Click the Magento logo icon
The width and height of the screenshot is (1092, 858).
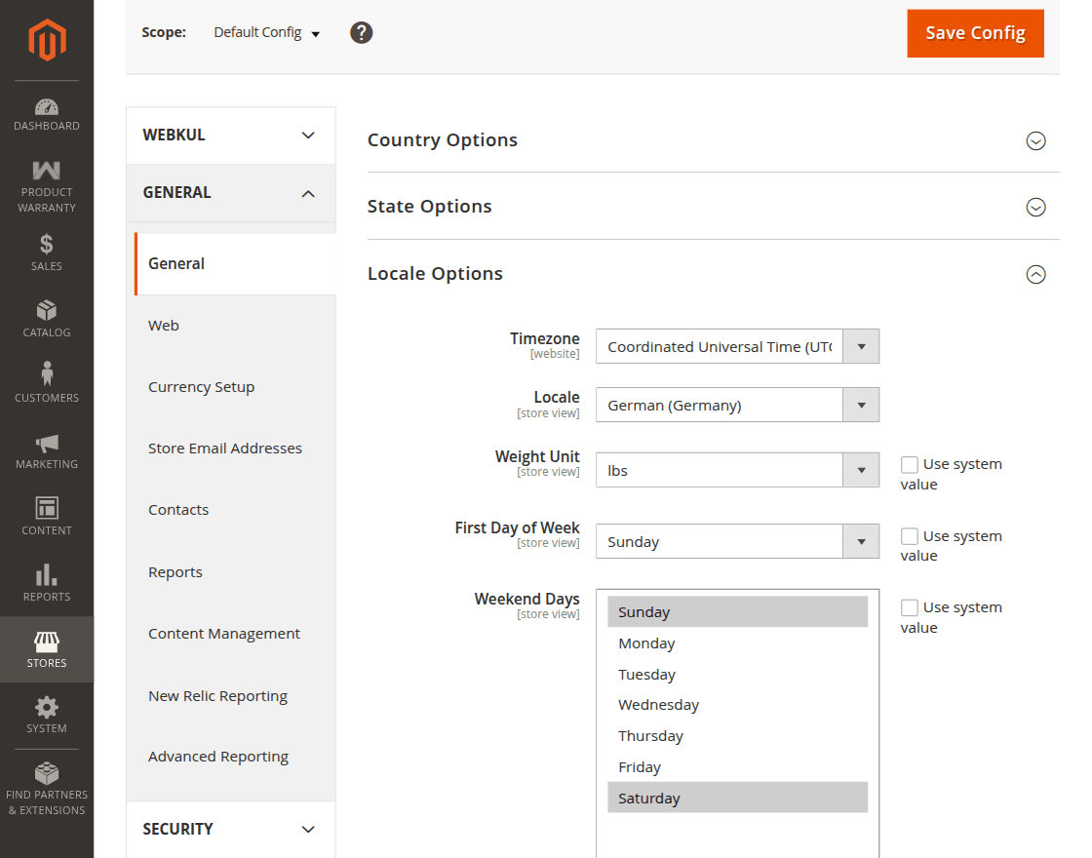click(x=46, y=40)
